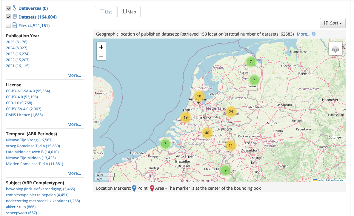354x216 pixels.
Task: Select the Map tab
Action: (x=129, y=11)
